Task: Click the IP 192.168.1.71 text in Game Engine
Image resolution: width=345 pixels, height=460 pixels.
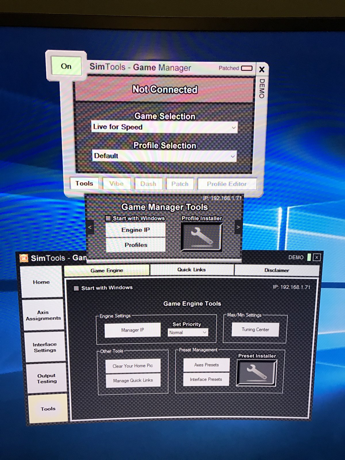Action: 292,287
